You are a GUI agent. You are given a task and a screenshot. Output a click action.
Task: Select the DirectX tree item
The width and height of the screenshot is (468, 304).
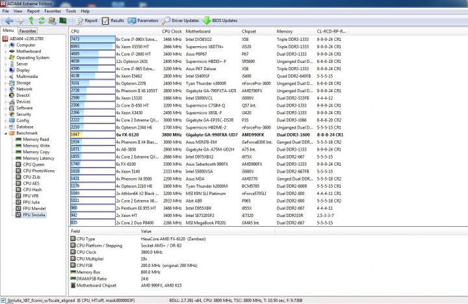click(x=19, y=95)
